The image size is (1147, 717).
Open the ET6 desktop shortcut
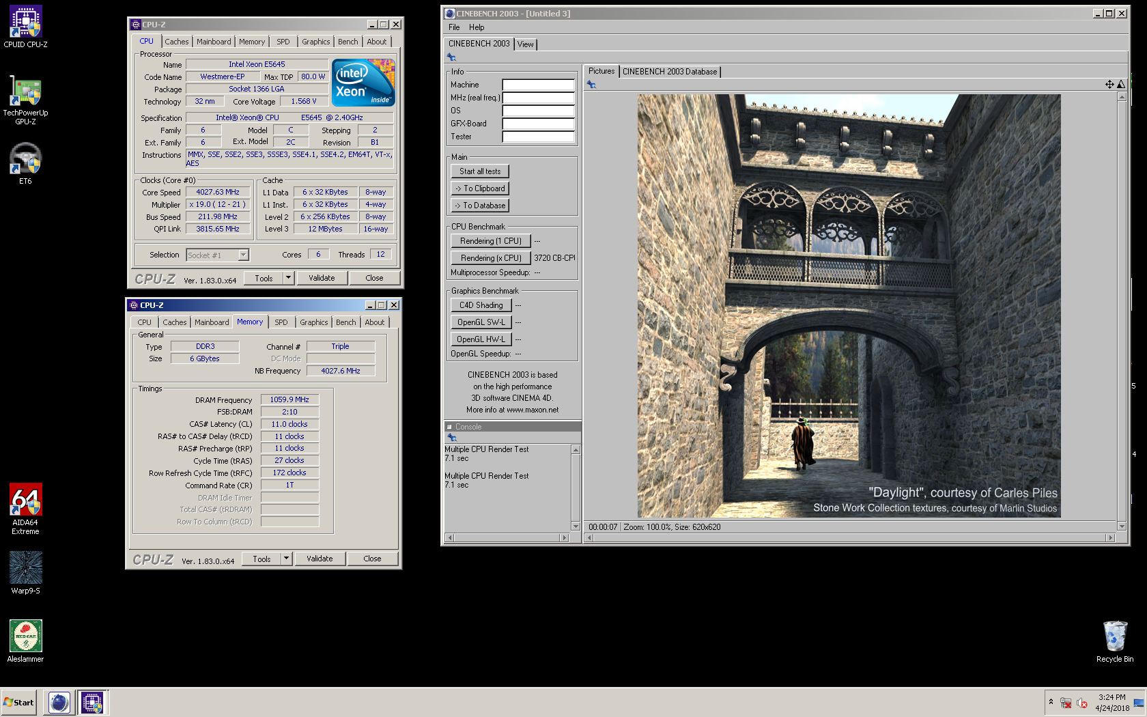click(25, 164)
